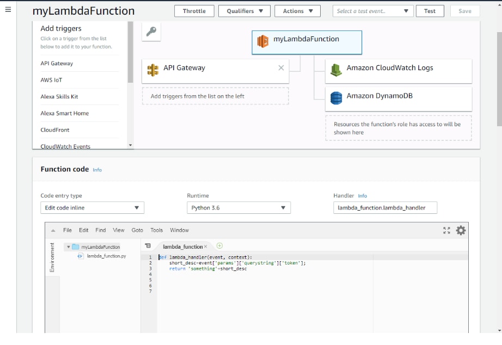The image size is (502, 345).
Task: Click the return statement code line
Action: coord(208,269)
